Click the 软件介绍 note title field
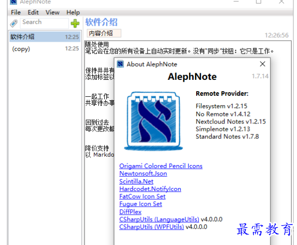Screen dimensions: 297x245 pyautogui.click(x=101, y=22)
